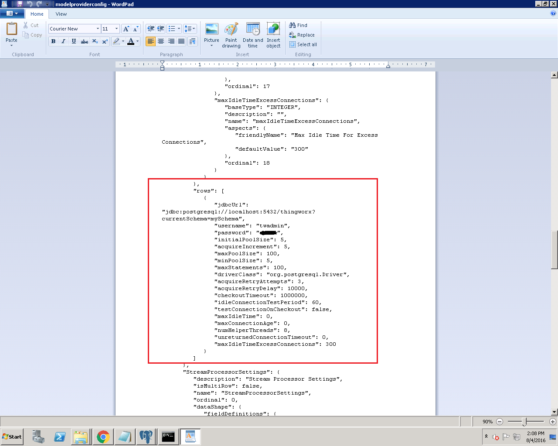This screenshot has width=558, height=446.
Task: Zoom out with the minus button
Action: (x=500, y=422)
